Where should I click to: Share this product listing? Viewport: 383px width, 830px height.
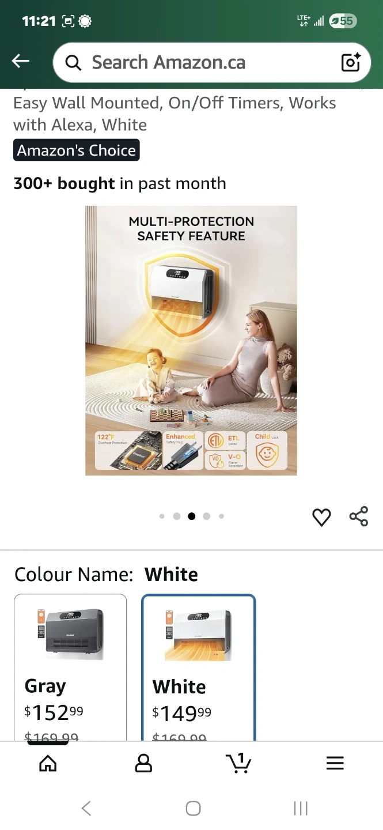pos(358,516)
